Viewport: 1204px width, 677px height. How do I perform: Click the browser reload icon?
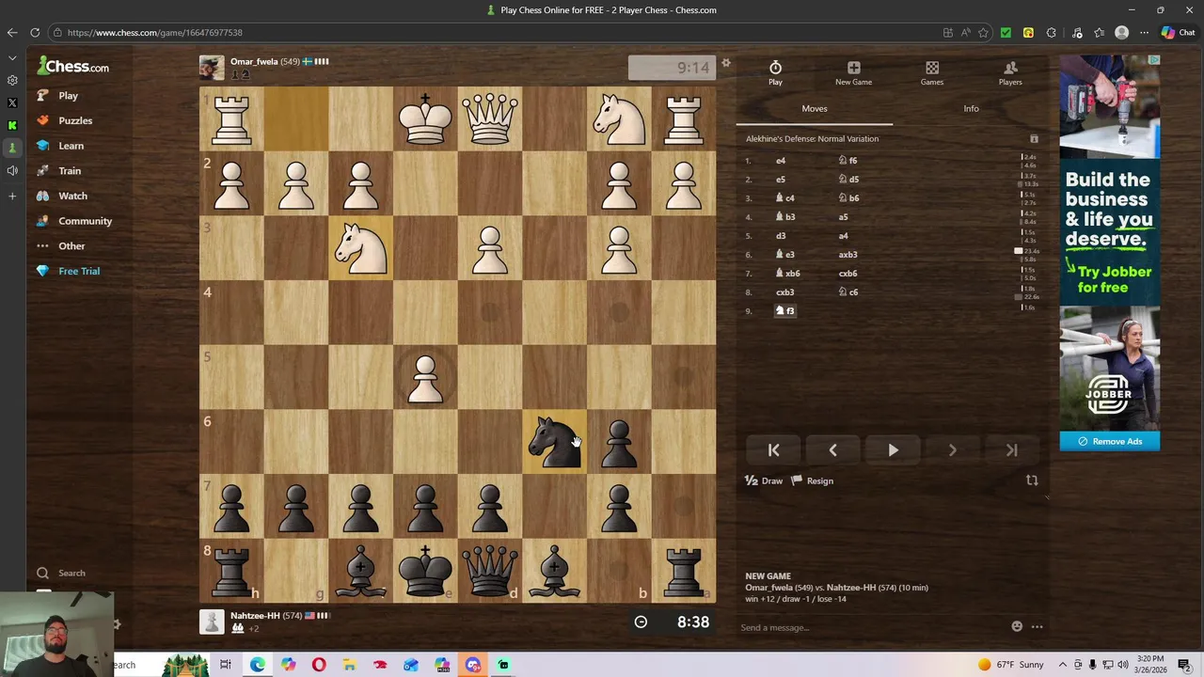pyautogui.click(x=35, y=33)
